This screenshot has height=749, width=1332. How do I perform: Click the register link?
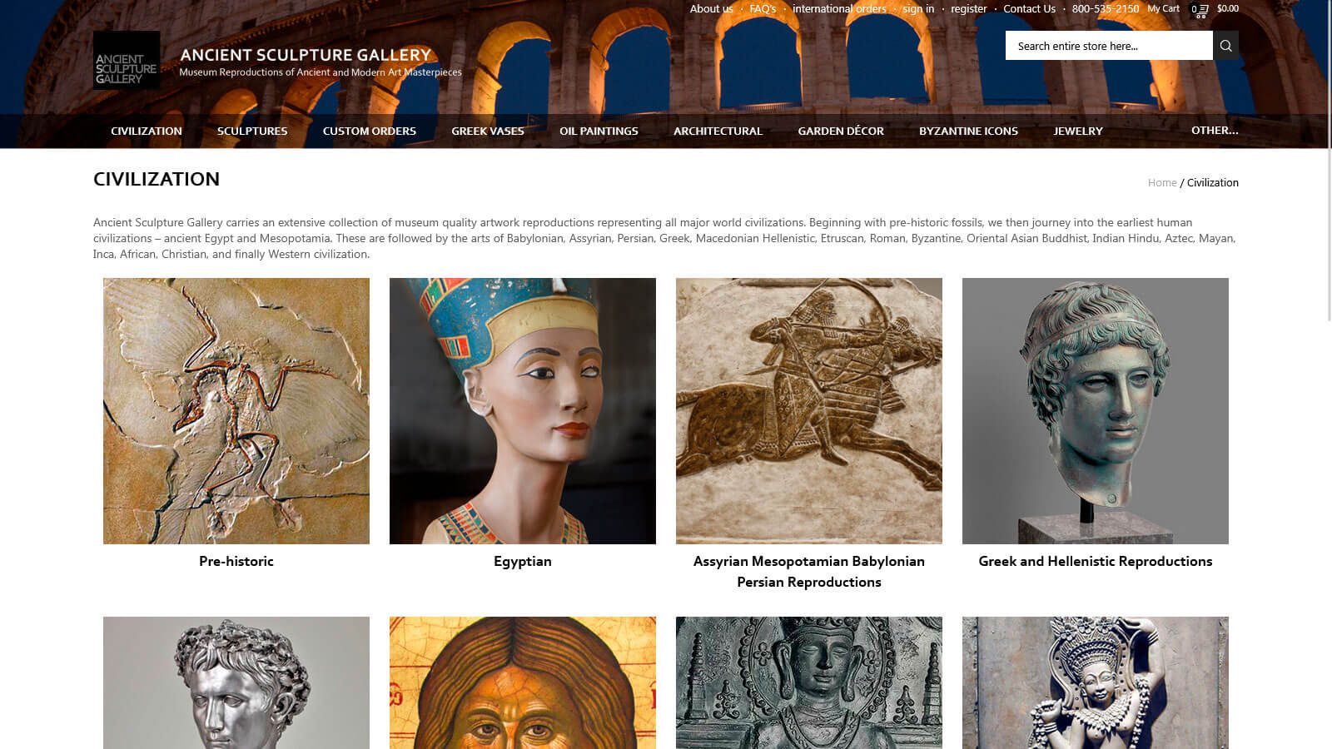point(969,8)
